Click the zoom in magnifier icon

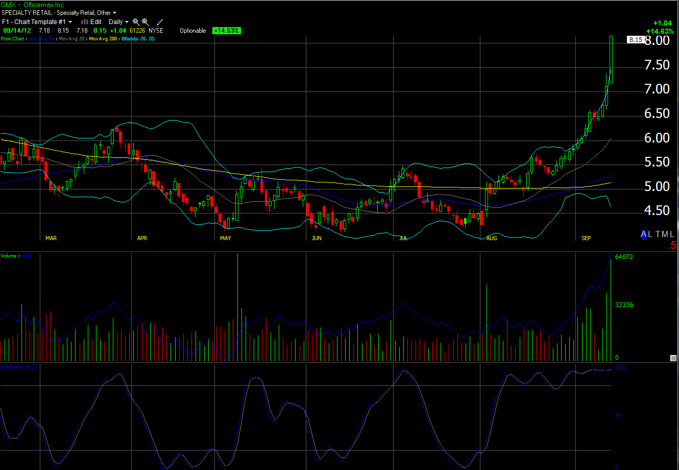136,22
